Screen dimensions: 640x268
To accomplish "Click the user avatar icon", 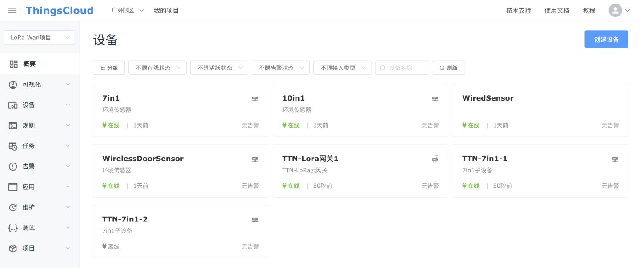I will (x=615, y=11).
